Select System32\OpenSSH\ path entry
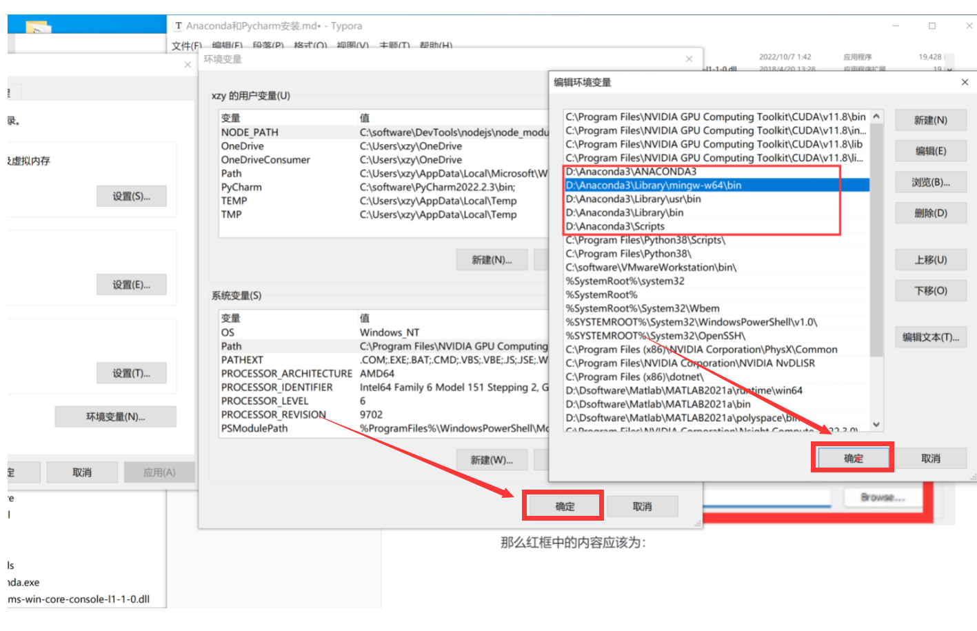977x631 pixels. [x=716, y=336]
